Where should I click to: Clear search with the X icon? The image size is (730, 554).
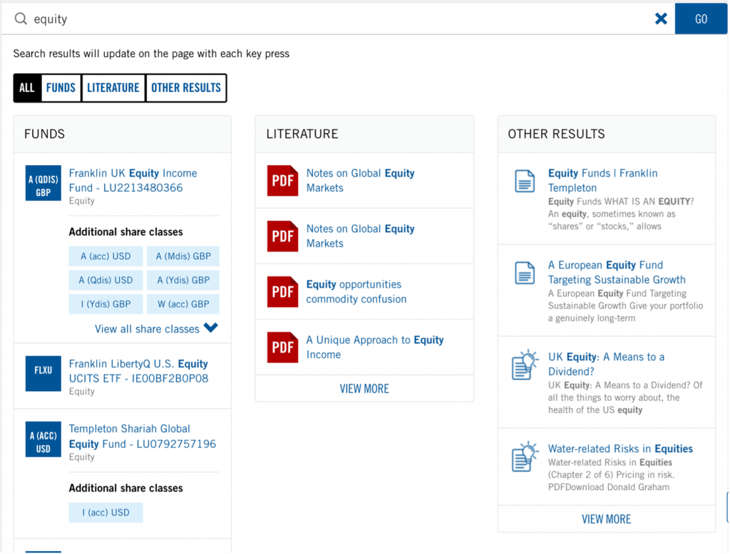[x=661, y=19]
